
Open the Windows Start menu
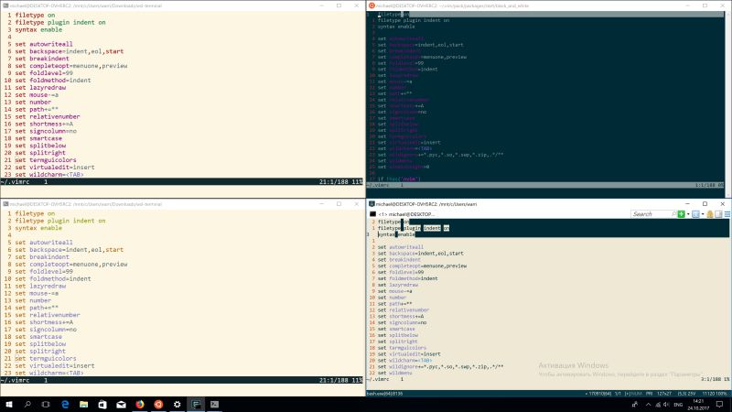coord(9,405)
